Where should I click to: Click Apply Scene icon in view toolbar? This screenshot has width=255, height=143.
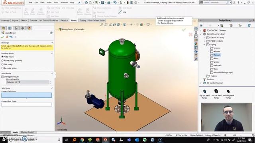pos(142,25)
